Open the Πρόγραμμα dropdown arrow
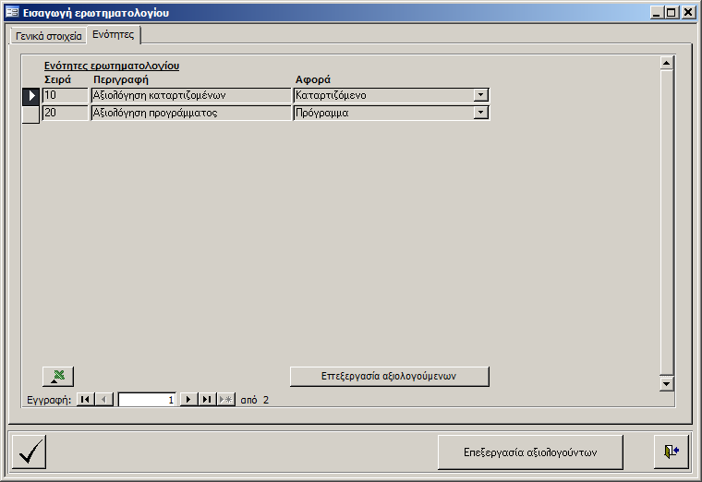Image resolution: width=702 pixels, height=482 pixels. pos(480,114)
